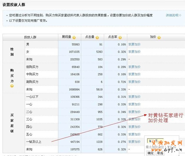Click the 设置投放人群 page title
This screenshot has width=185, height=156.
[x=14, y=5]
